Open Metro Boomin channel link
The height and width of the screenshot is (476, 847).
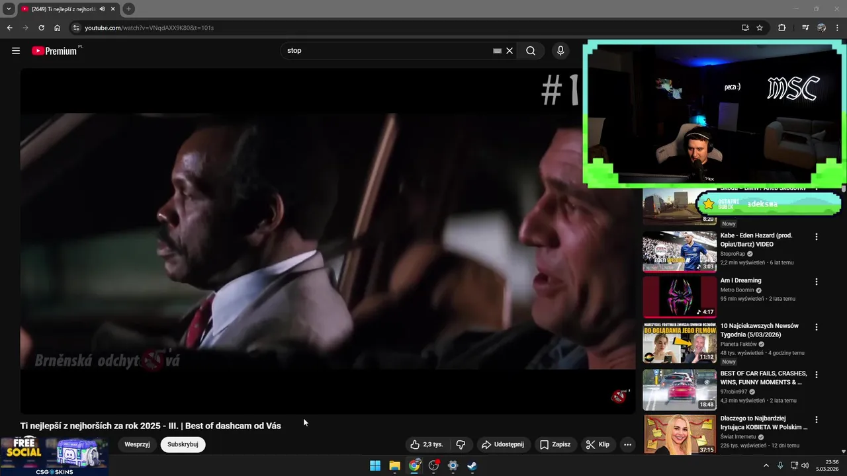click(737, 290)
